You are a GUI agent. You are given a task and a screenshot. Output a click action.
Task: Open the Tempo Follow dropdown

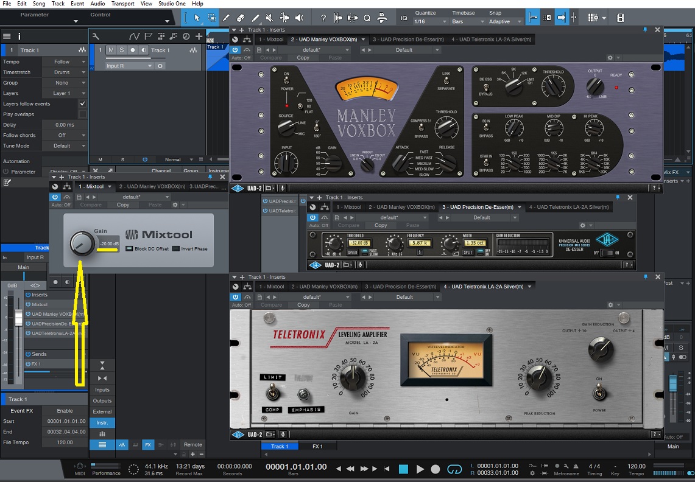tap(65, 61)
